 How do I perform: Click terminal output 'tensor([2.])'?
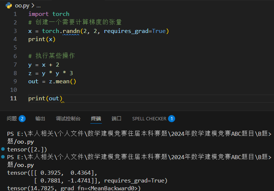[x=27, y=150]
